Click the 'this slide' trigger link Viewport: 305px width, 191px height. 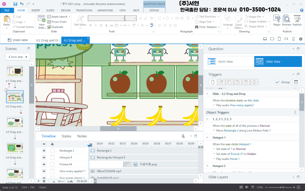[253, 101]
